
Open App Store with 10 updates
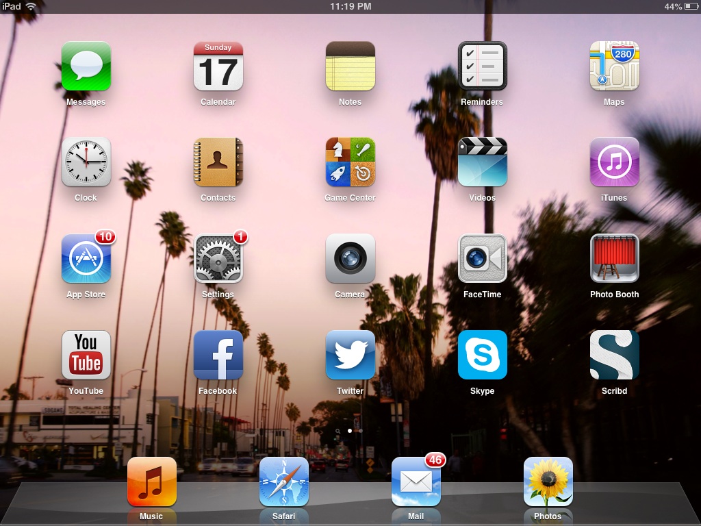tap(86, 259)
